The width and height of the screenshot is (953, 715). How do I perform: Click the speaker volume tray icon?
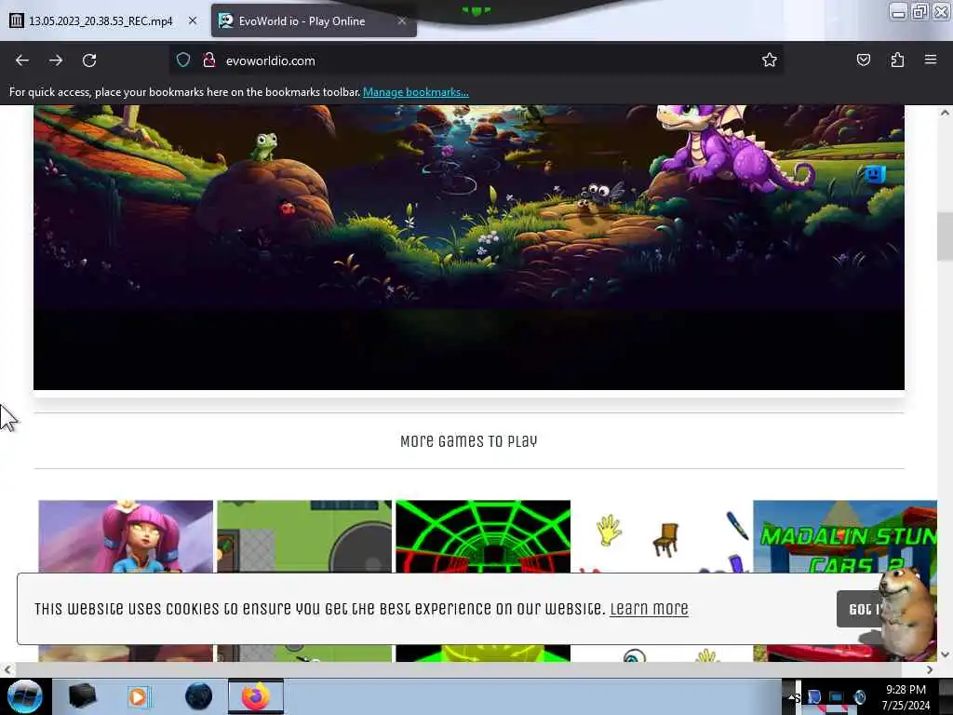pos(860,696)
